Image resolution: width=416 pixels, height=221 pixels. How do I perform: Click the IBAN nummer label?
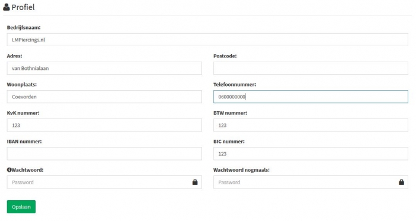24,142
